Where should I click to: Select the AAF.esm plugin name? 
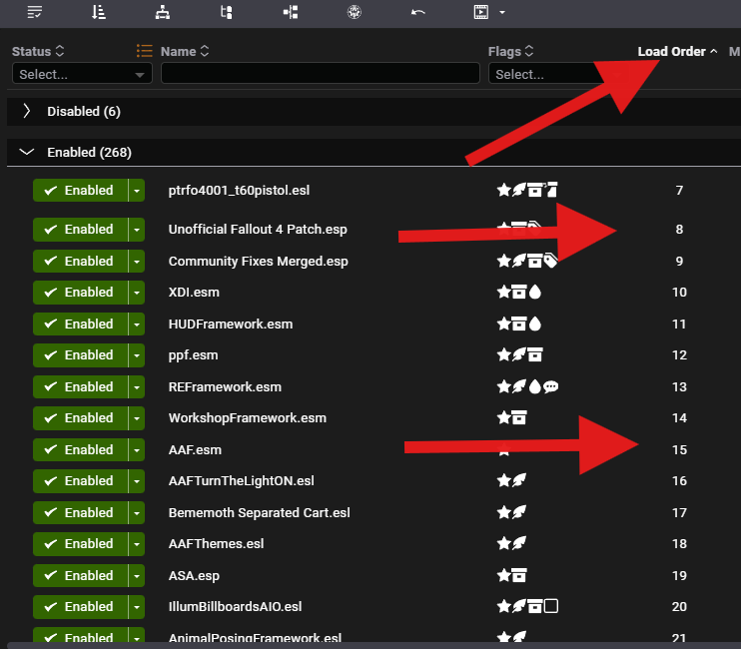(195, 449)
